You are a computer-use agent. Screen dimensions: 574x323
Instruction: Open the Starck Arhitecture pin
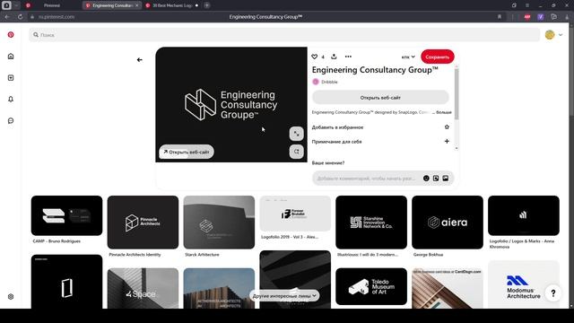pos(219,223)
